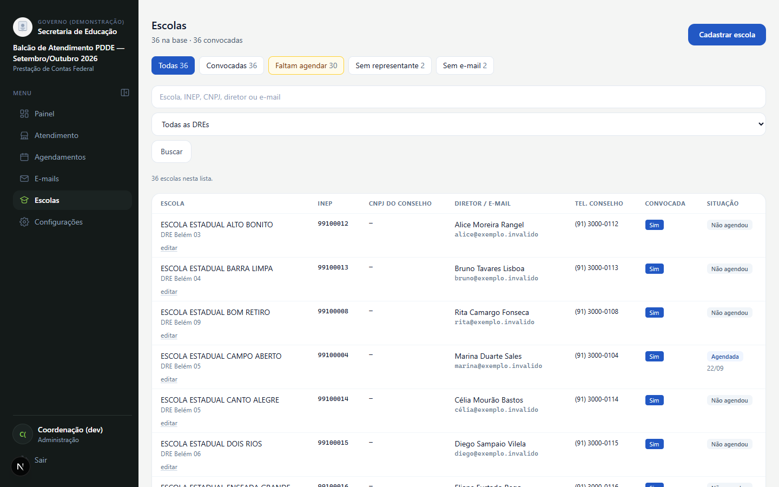Go to Atendimento menu item
779x487 pixels.
[x=72, y=135]
